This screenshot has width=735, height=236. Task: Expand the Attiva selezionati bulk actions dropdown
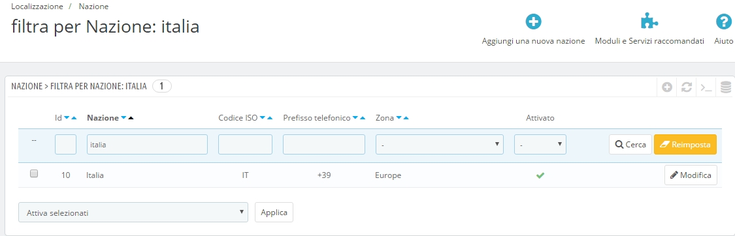point(133,212)
